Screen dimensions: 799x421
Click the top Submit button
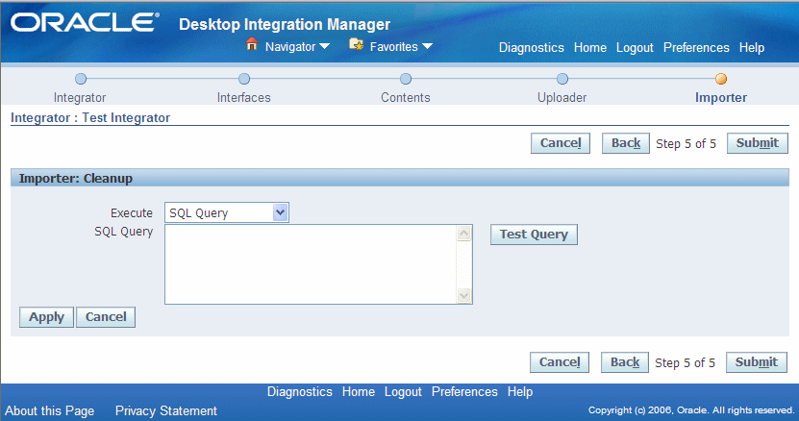[758, 143]
